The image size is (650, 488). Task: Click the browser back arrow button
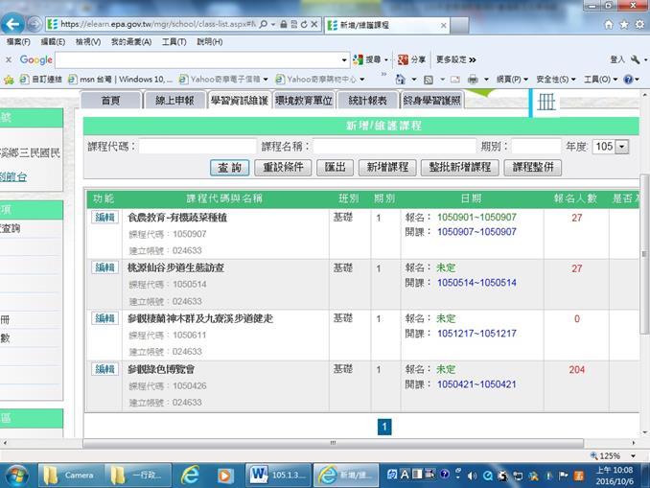15,22
